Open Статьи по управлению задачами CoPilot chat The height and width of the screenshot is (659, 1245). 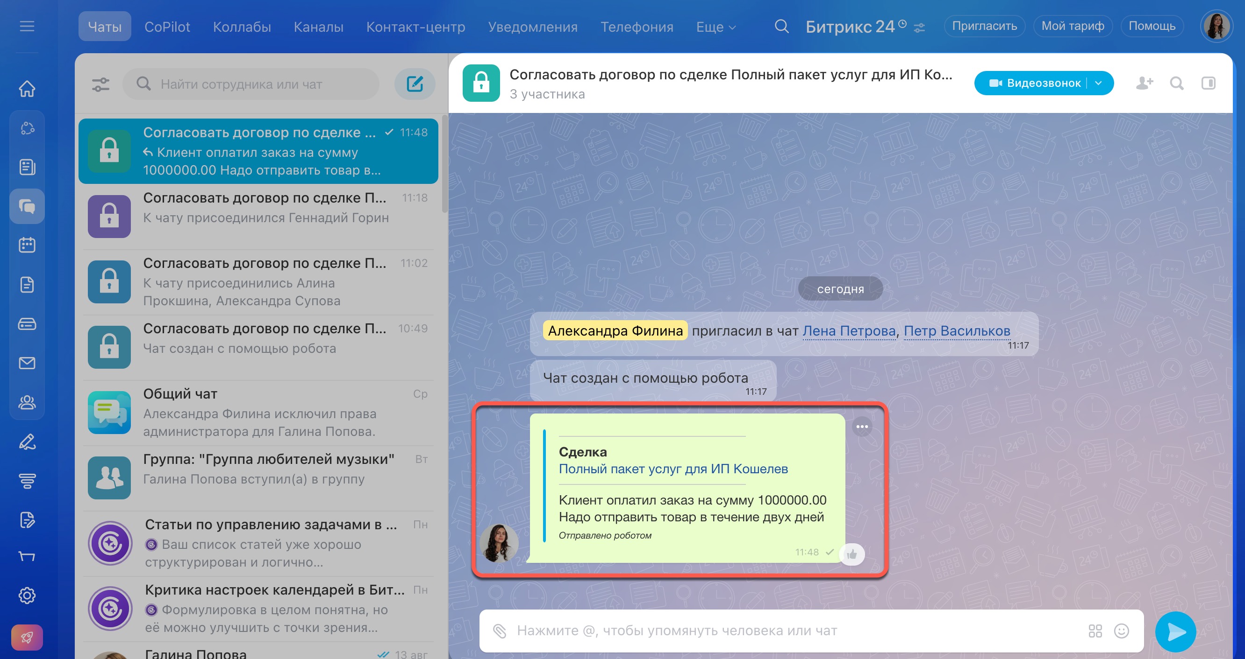tap(258, 543)
